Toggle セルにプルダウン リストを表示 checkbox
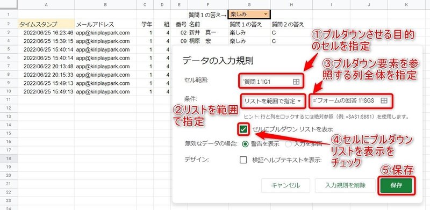The height and width of the screenshot is (210, 430). point(243,129)
